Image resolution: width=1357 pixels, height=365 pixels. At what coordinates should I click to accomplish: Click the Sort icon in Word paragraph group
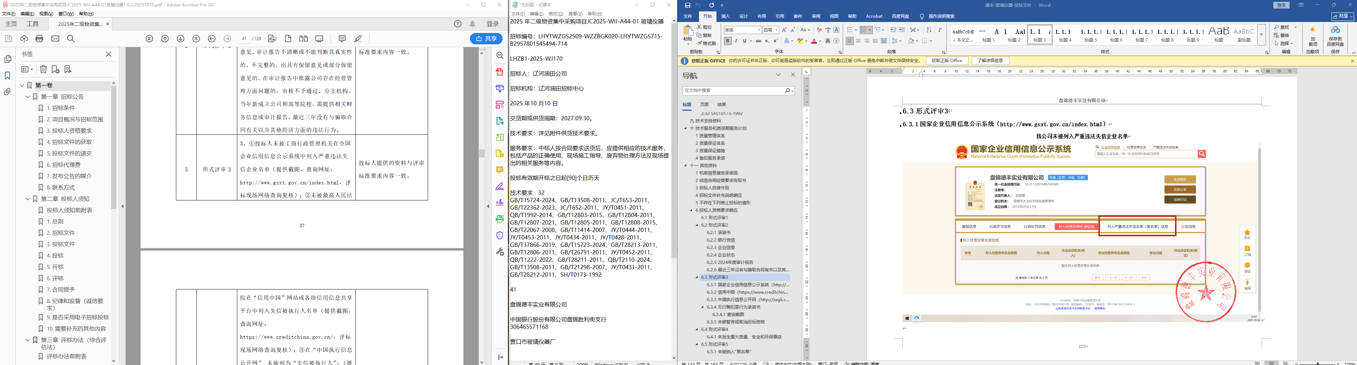click(x=929, y=30)
